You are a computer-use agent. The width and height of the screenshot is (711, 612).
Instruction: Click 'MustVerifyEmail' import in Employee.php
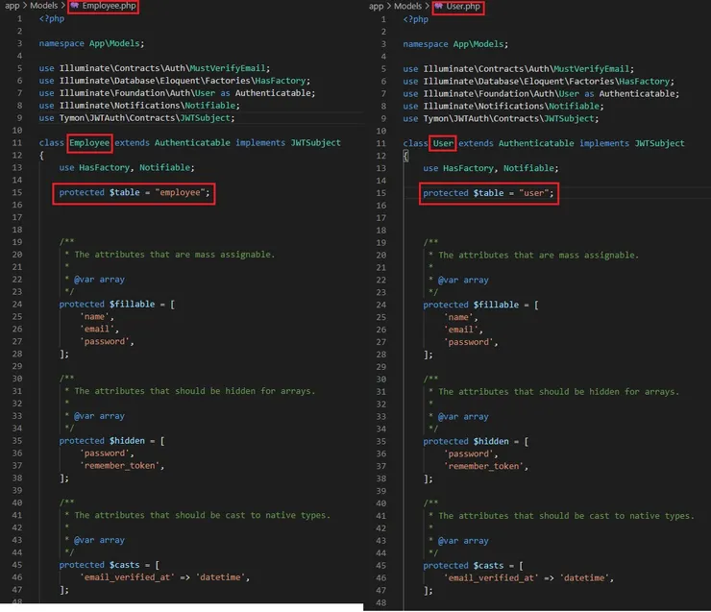[228, 68]
